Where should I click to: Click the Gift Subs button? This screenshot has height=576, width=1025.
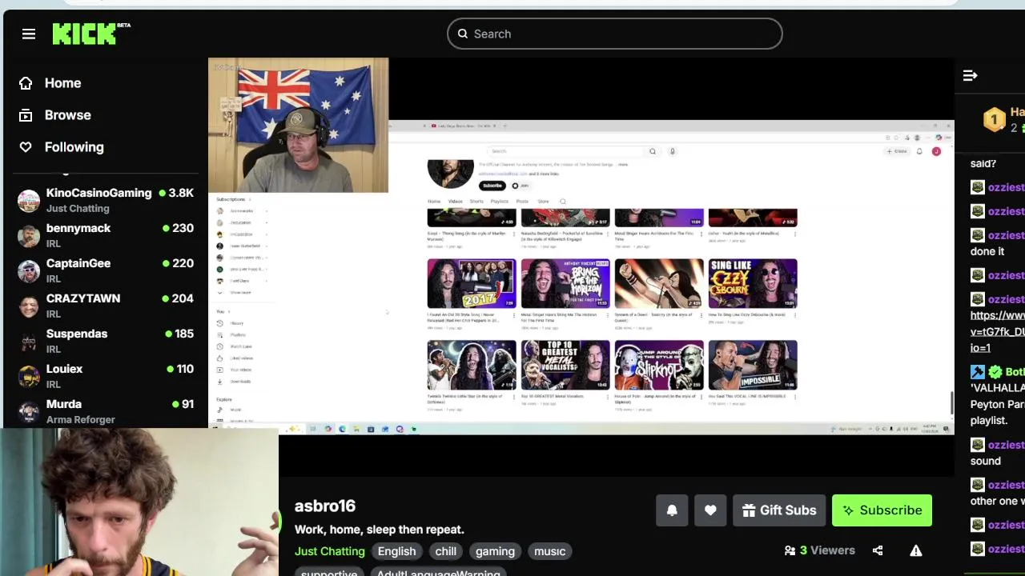coord(779,510)
